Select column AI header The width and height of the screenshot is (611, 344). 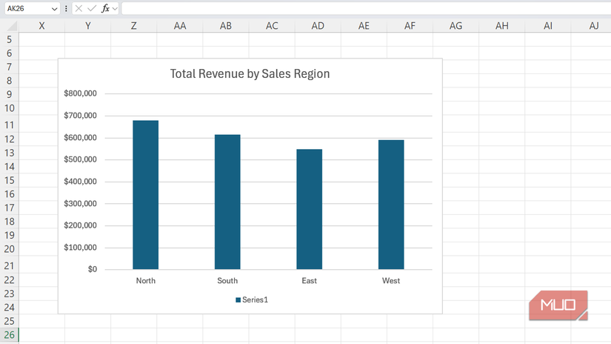(547, 26)
